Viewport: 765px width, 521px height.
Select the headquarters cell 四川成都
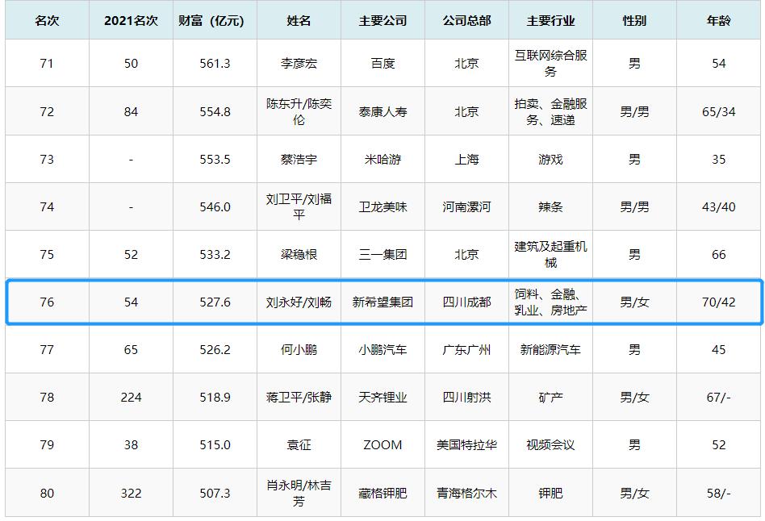466,302
